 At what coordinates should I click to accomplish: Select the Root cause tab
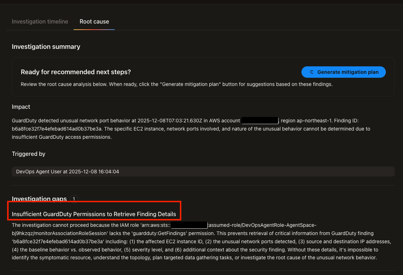pos(94,21)
